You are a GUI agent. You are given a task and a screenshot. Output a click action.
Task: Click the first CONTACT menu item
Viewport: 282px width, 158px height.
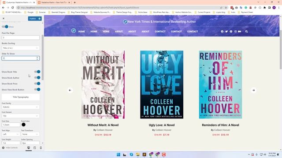point(160,32)
